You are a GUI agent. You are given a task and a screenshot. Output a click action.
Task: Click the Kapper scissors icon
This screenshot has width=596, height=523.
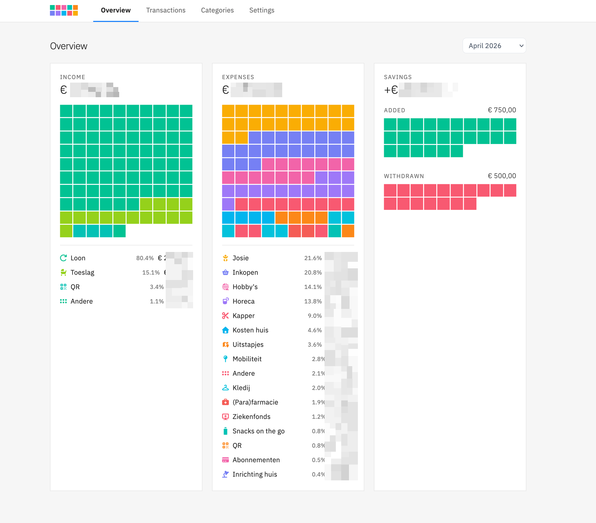pos(226,316)
